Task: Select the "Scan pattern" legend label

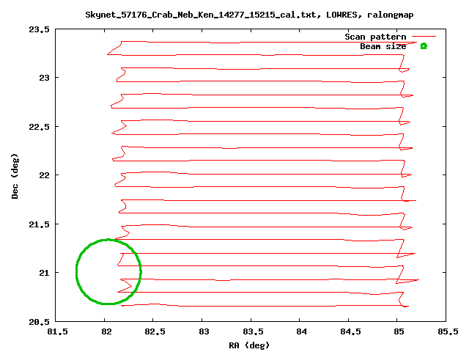Action: point(376,37)
